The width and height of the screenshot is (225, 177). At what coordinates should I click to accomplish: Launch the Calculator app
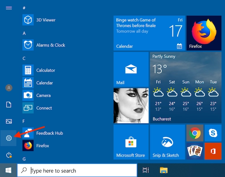[x=39, y=70]
